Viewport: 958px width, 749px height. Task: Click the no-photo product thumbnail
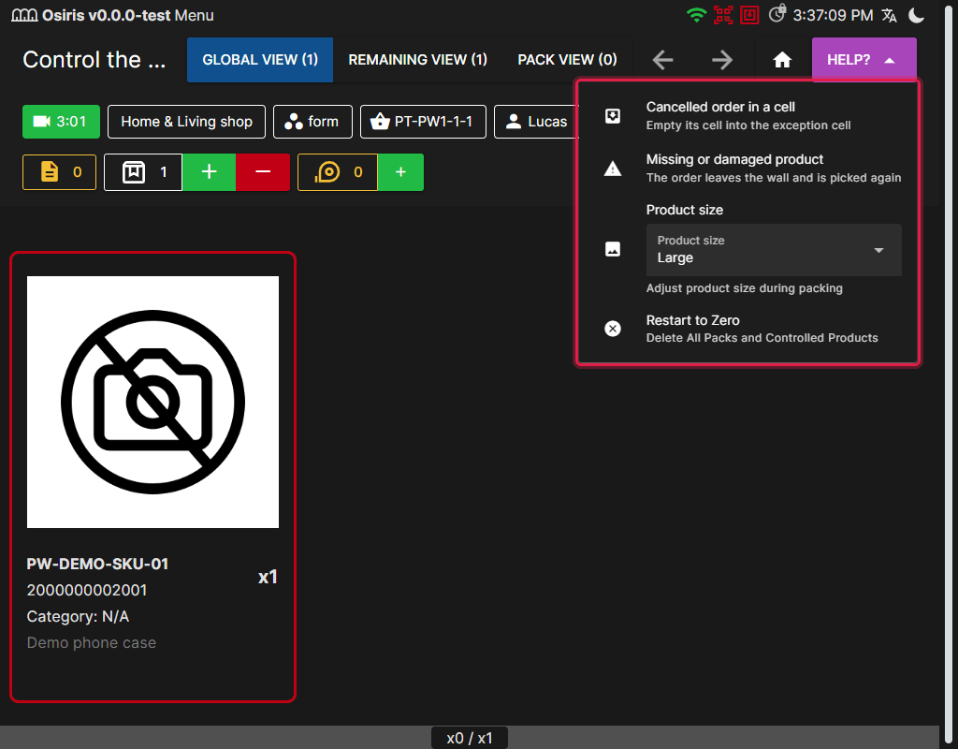152,402
